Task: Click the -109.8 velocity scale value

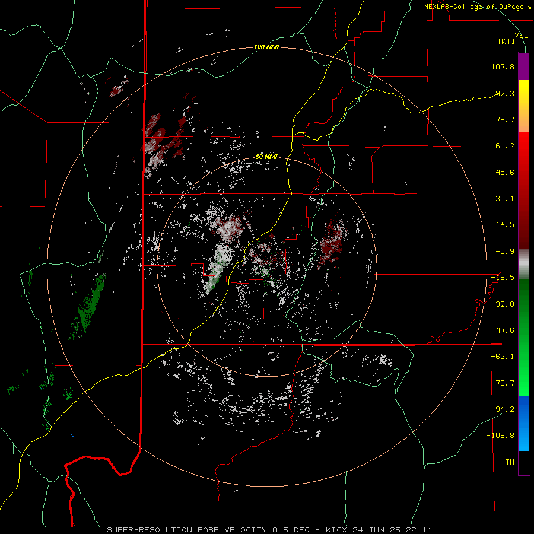Action: [500, 436]
